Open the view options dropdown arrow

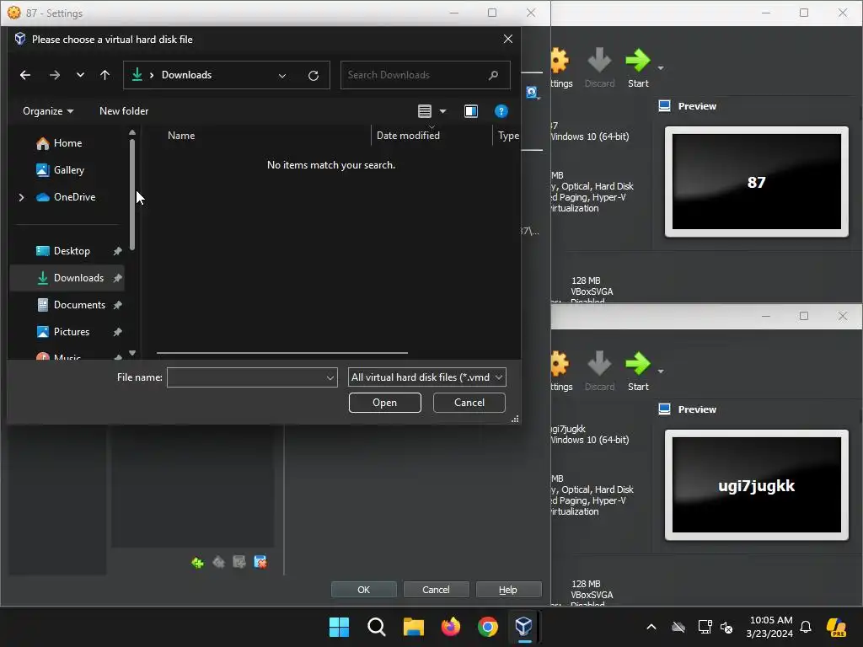point(442,111)
